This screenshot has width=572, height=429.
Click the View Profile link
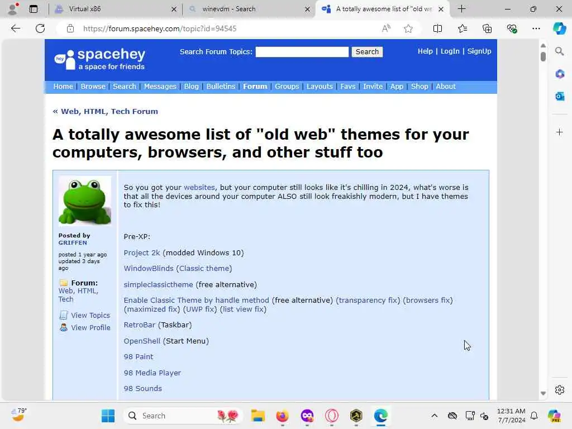coord(90,327)
